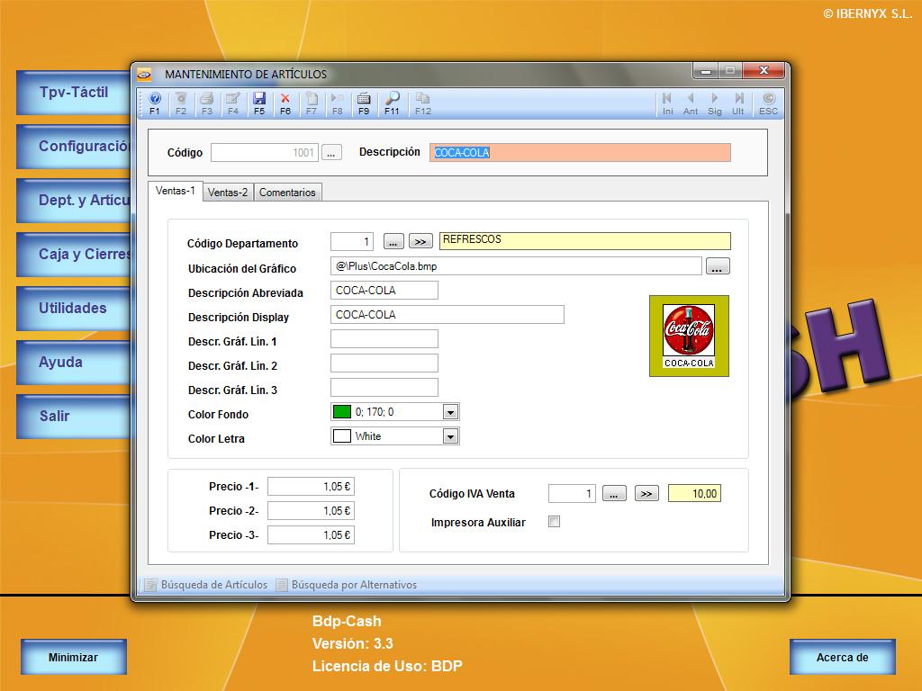Open the Caja y Cierres menu
Image resolution: width=922 pixels, height=691 pixels.
(x=74, y=255)
